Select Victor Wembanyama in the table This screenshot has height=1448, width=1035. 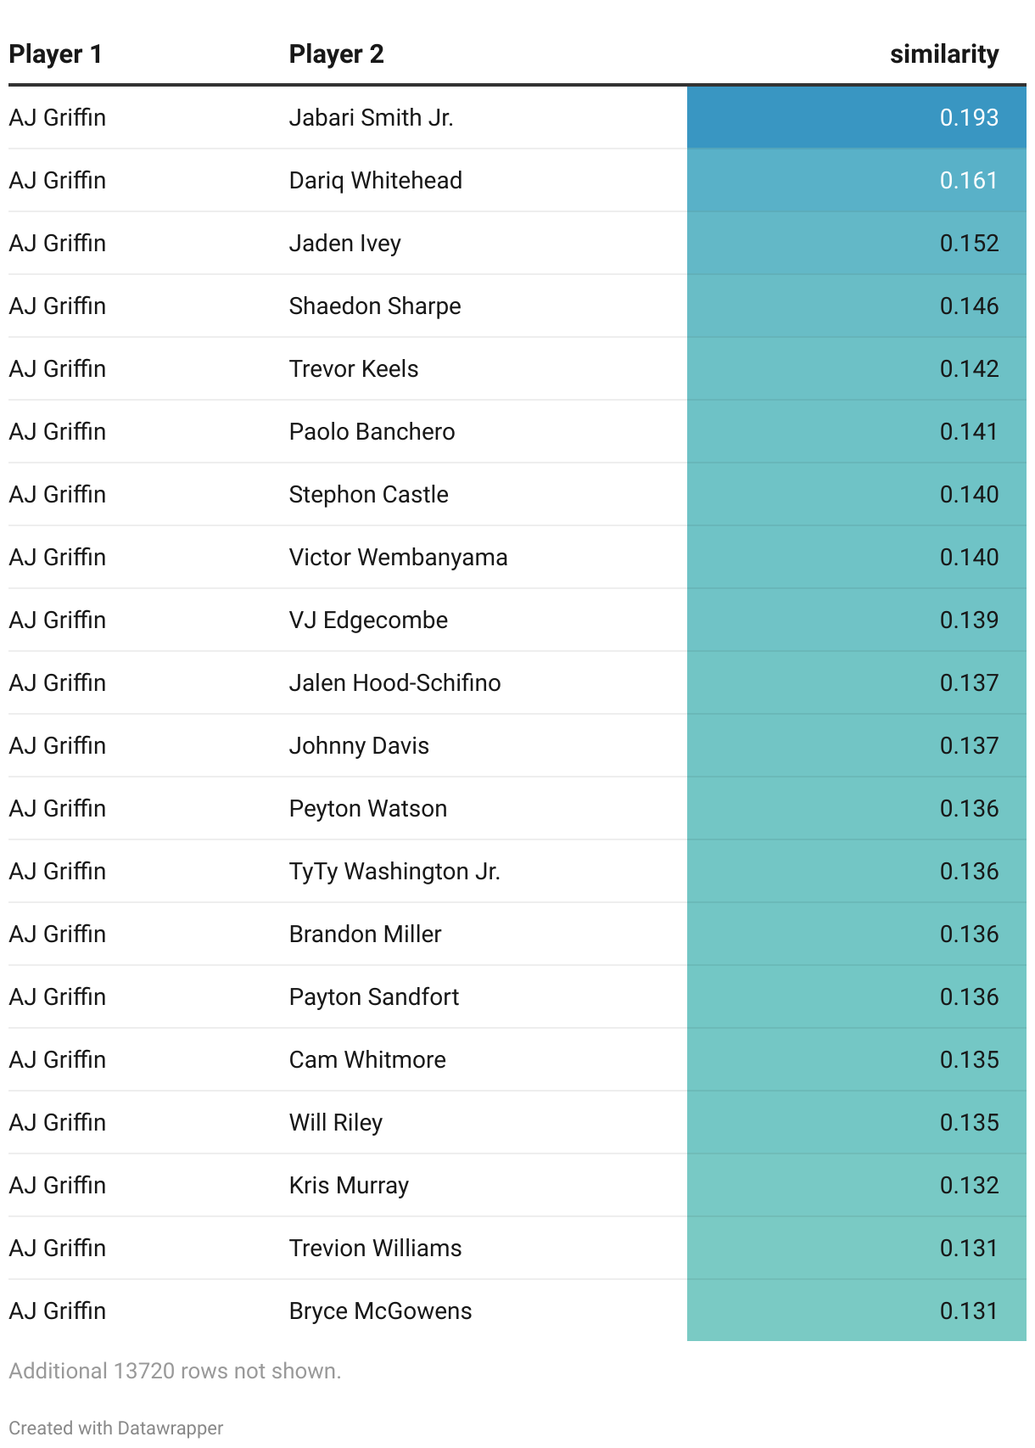tap(398, 557)
